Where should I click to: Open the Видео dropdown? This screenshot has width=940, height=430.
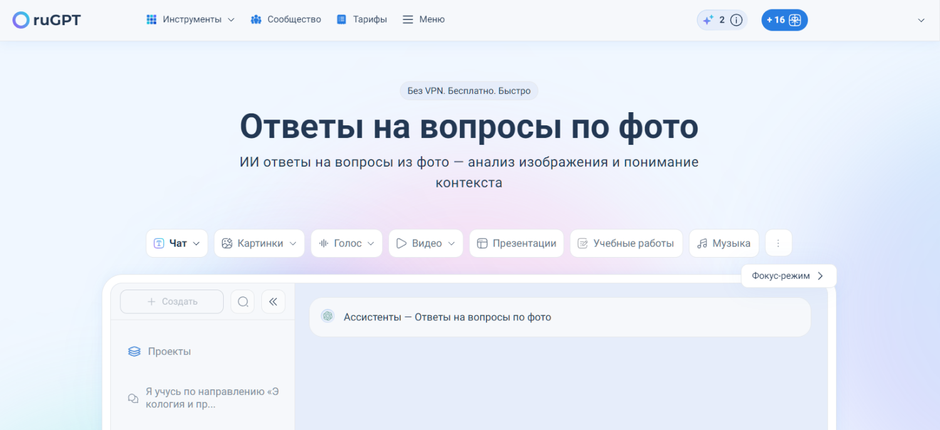pos(426,243)
